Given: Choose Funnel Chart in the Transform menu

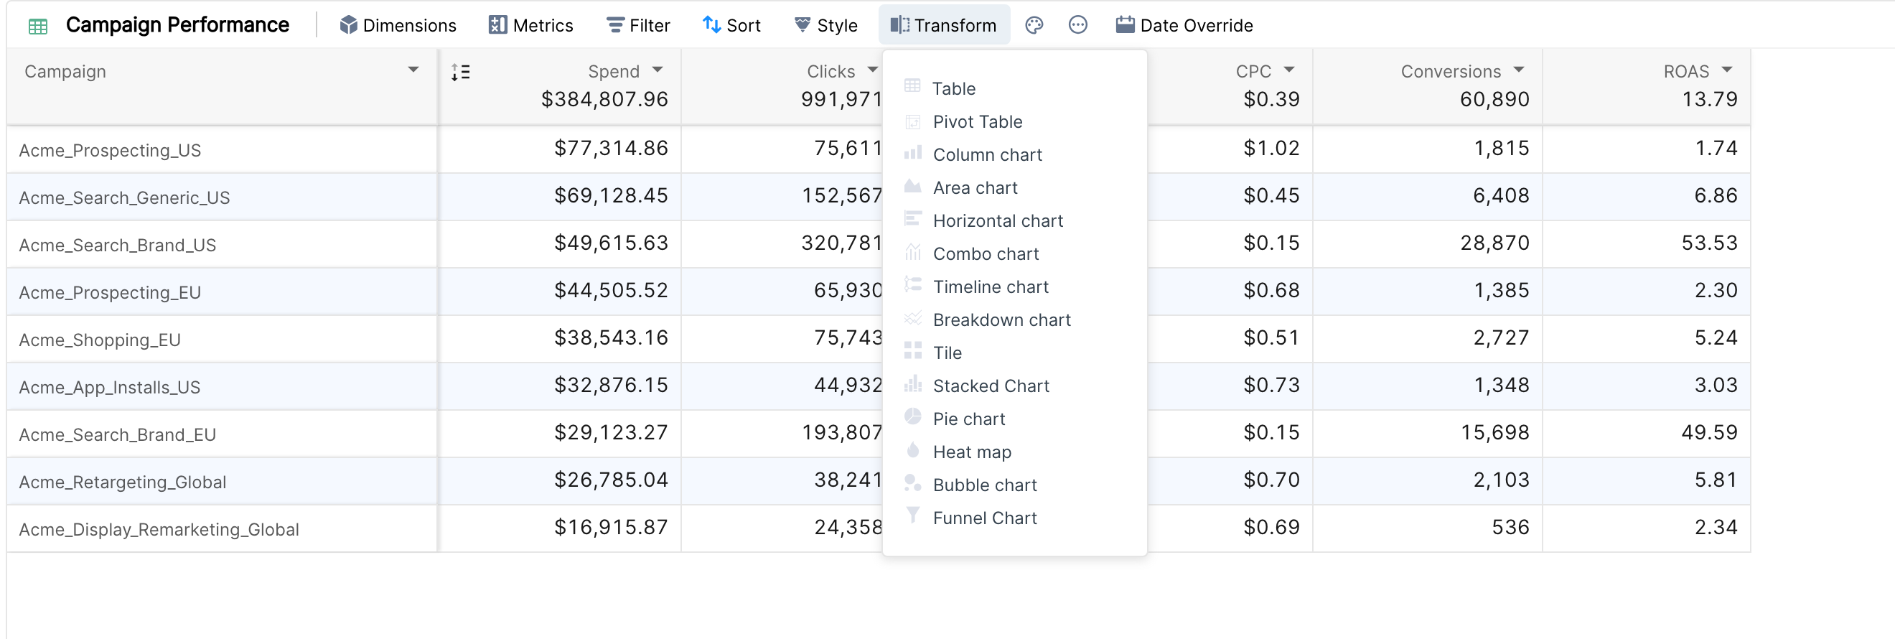Looking at the screenshot, I should (1014, 518).
